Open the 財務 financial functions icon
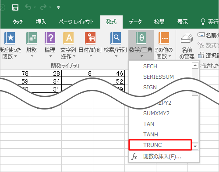219x172 pixels. (x=32, y=38)
